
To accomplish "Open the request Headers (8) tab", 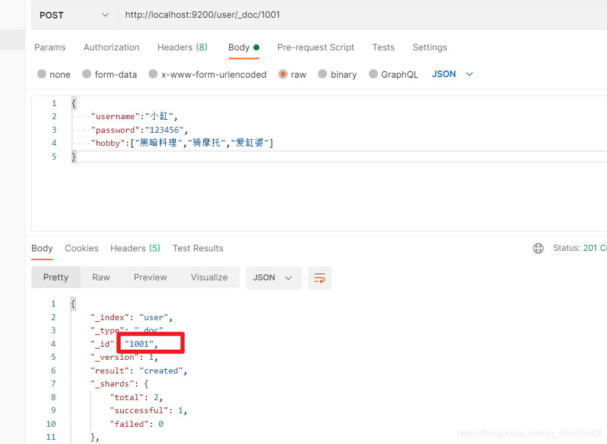I will coord(182,47).
